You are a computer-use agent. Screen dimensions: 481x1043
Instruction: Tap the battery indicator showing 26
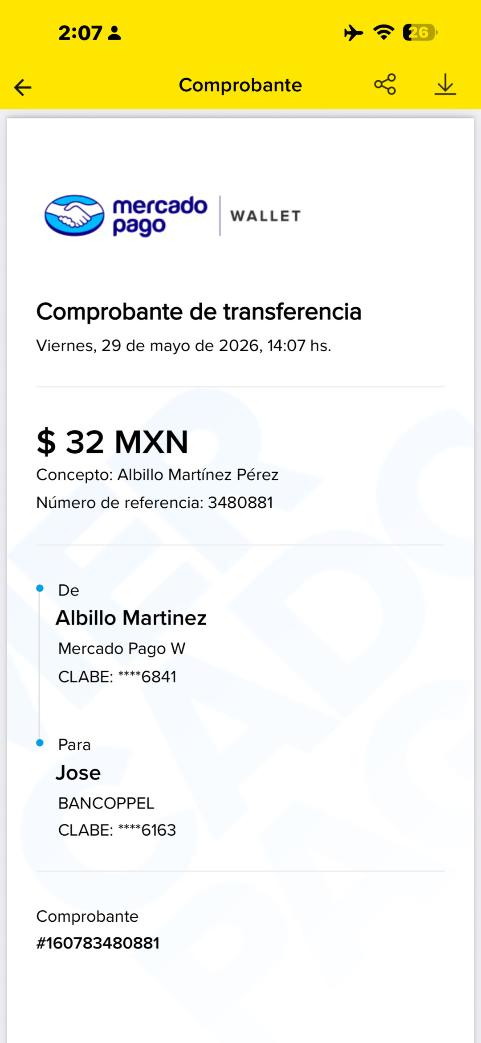point(420,33)
